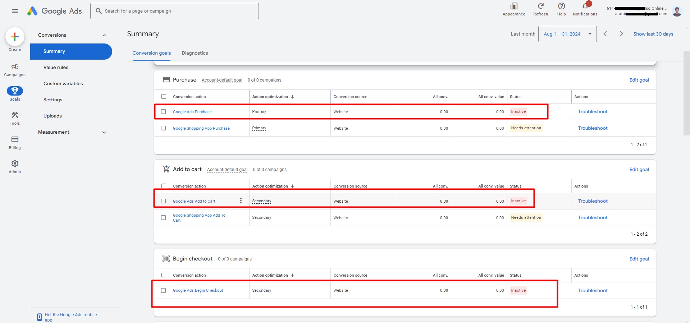Open Campaigns in sidebar
The width and height of the screenshot is (690, 323).
point(15,70)
